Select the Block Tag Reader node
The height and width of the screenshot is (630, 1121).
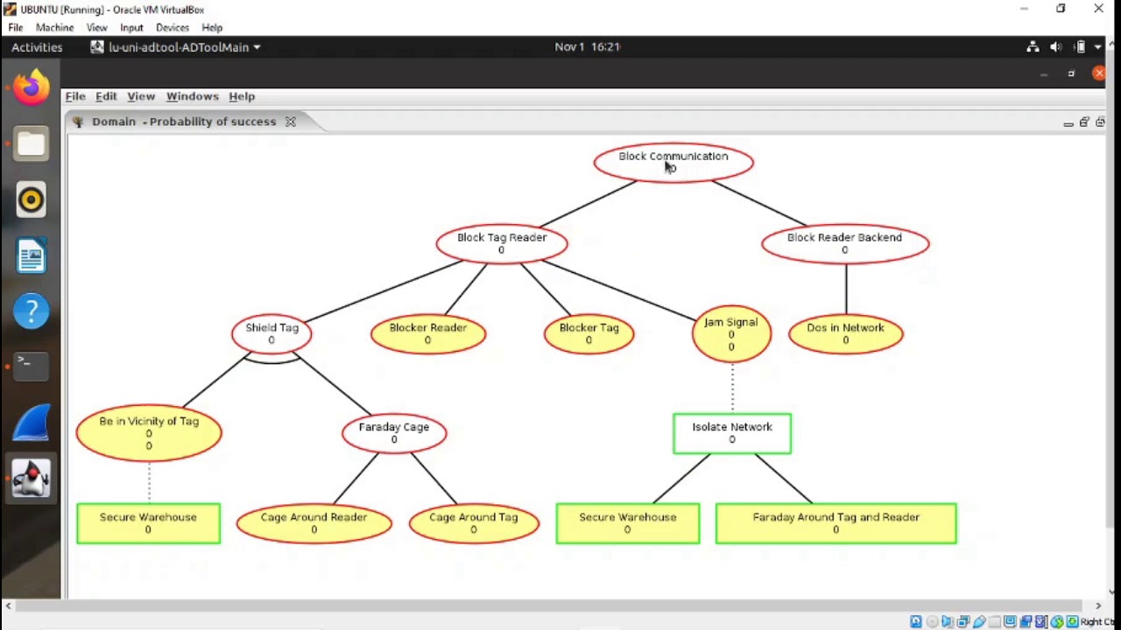tap(501, 243)
